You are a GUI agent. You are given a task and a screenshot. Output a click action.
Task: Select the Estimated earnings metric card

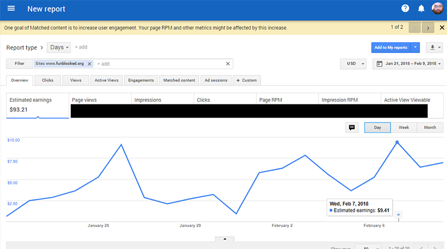coord(38,105)
